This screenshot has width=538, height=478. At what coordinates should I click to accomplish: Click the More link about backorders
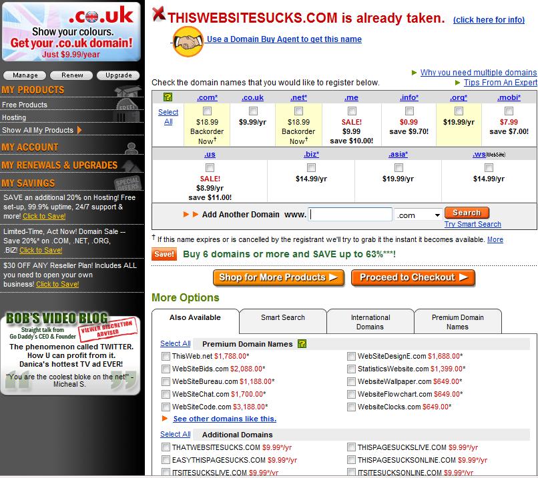tap(495, 240)
